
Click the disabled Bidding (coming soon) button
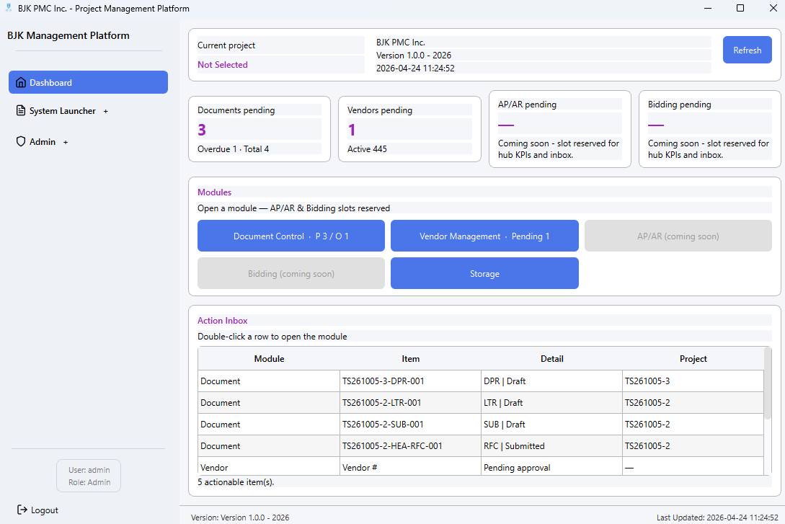291,273
